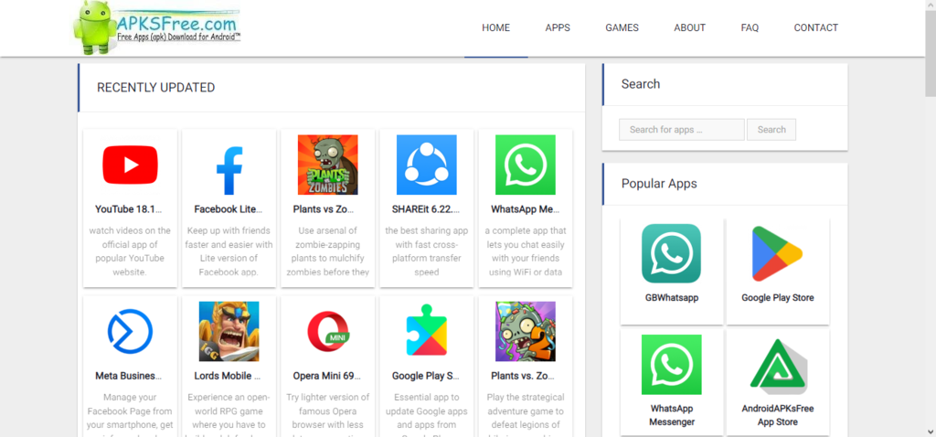Open the FAQ page
The image size is (936, 437).
[x=750, y=28]
